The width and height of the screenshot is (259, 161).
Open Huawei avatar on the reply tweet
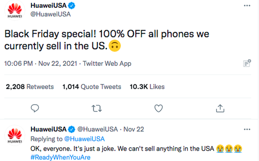pos(15,135)
